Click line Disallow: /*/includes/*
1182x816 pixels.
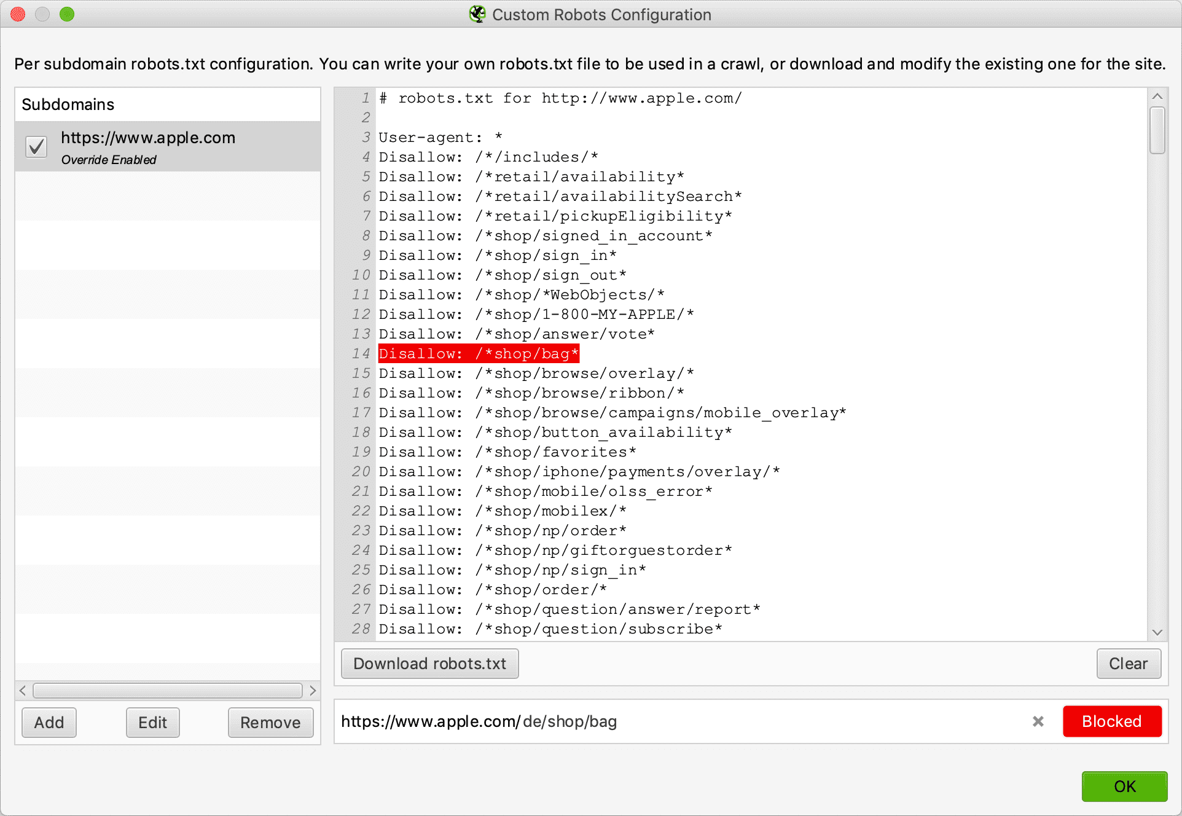point(488,157)
